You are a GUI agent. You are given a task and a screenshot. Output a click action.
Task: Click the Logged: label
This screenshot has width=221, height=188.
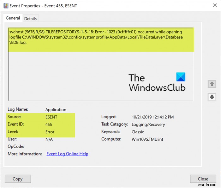pos(109,117)
